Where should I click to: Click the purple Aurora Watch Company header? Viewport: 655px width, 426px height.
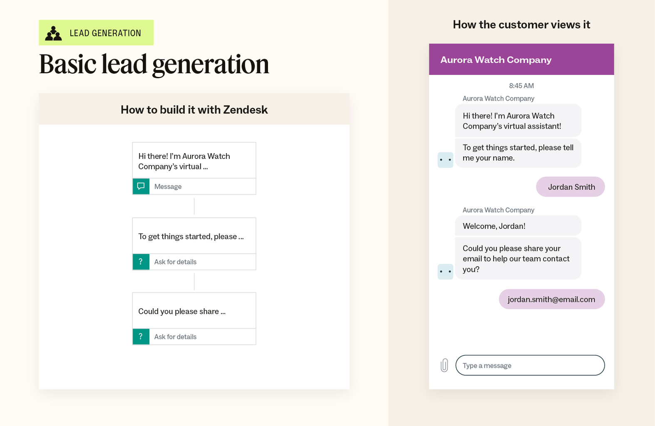pyautogui.click(x=521, y=59)
